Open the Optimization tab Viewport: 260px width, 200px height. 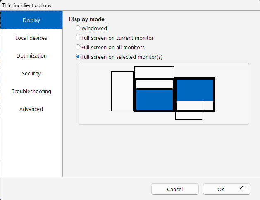31,55
